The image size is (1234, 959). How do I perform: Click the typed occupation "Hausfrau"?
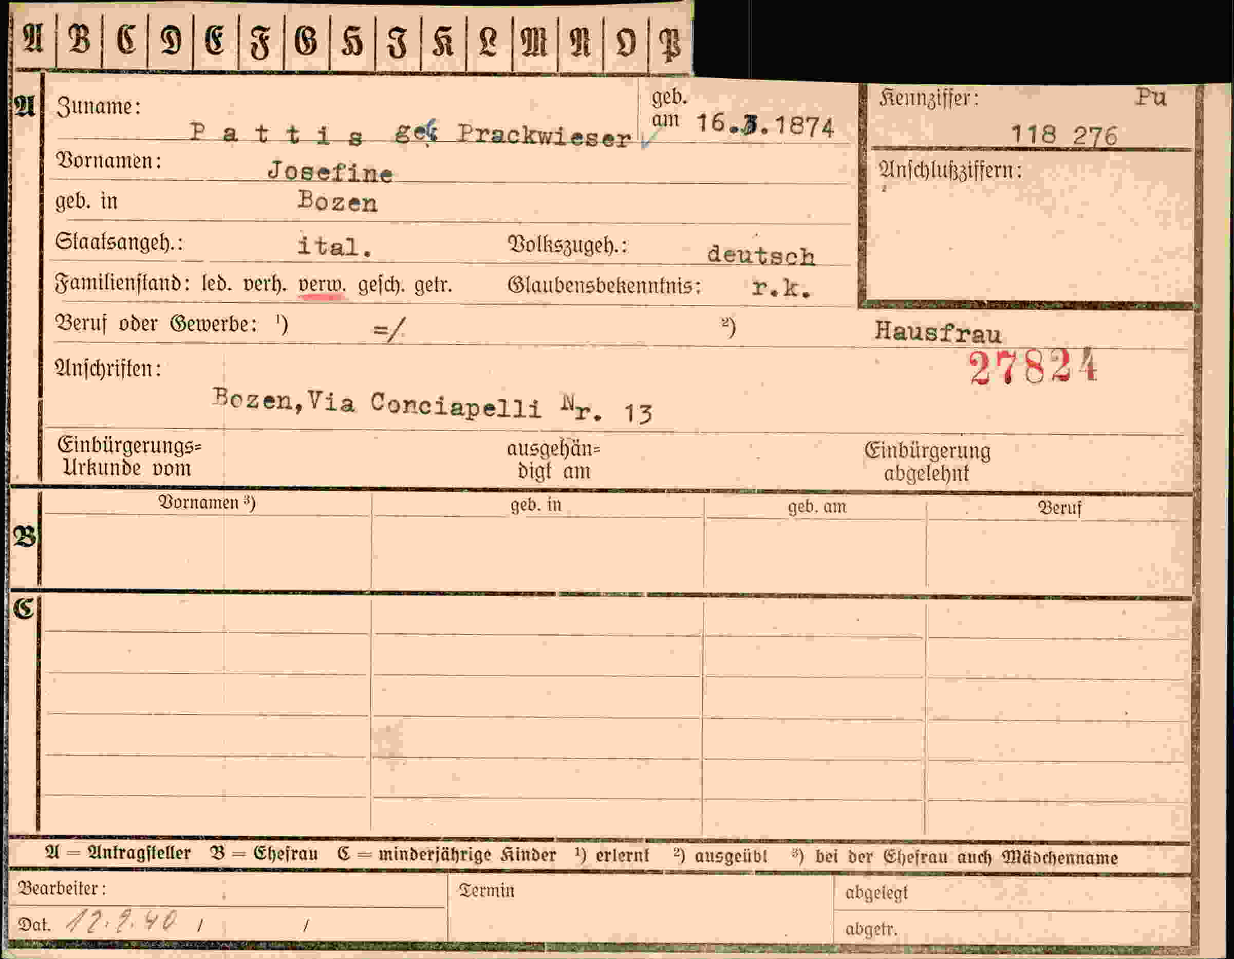pyautogui.click(x=938, y=331)
